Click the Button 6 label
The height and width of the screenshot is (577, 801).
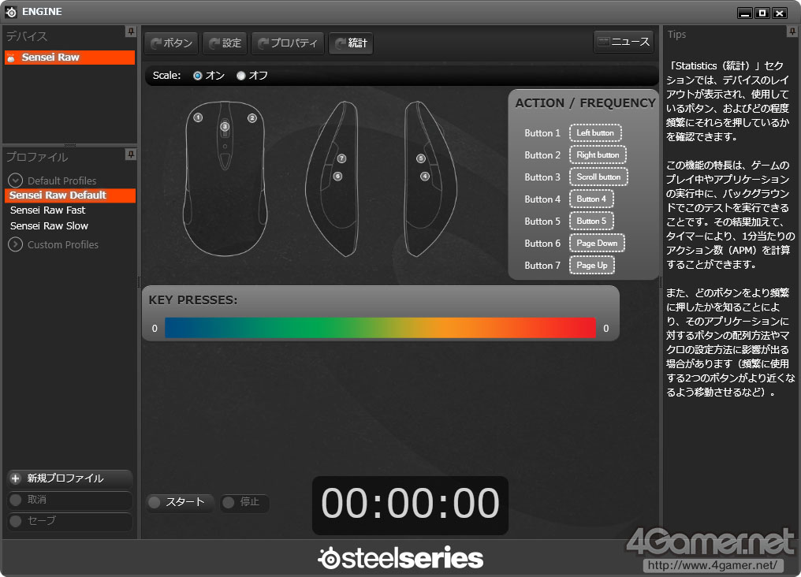pos(542,244)
